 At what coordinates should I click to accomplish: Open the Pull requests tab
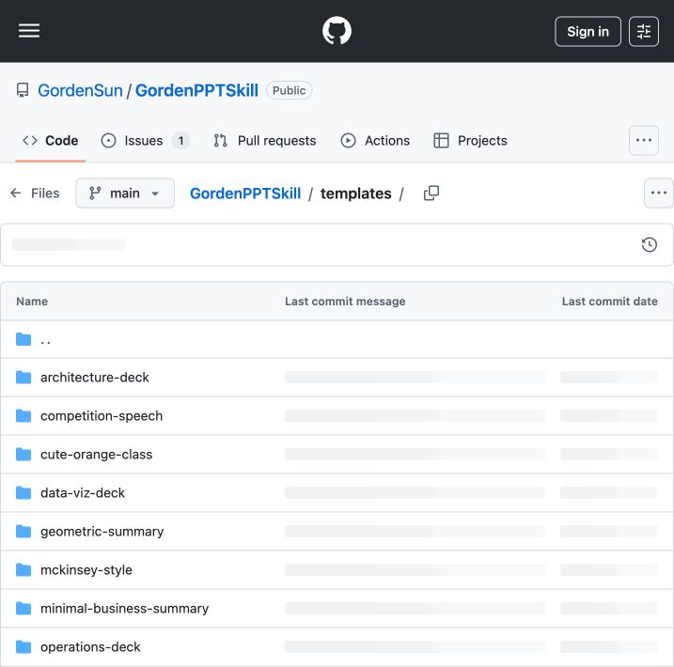point(265,140)
